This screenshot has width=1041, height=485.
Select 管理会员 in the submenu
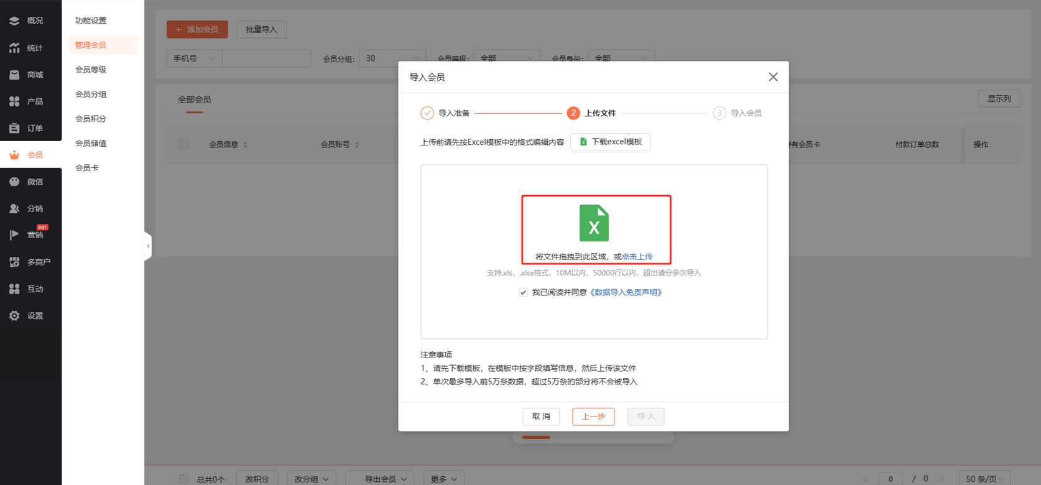point(103,45)
